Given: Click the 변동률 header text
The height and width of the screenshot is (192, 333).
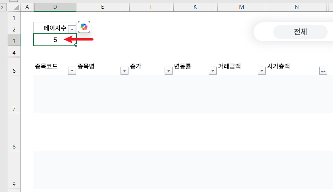Looking at the screenshot, I should [x=182, y=66].
